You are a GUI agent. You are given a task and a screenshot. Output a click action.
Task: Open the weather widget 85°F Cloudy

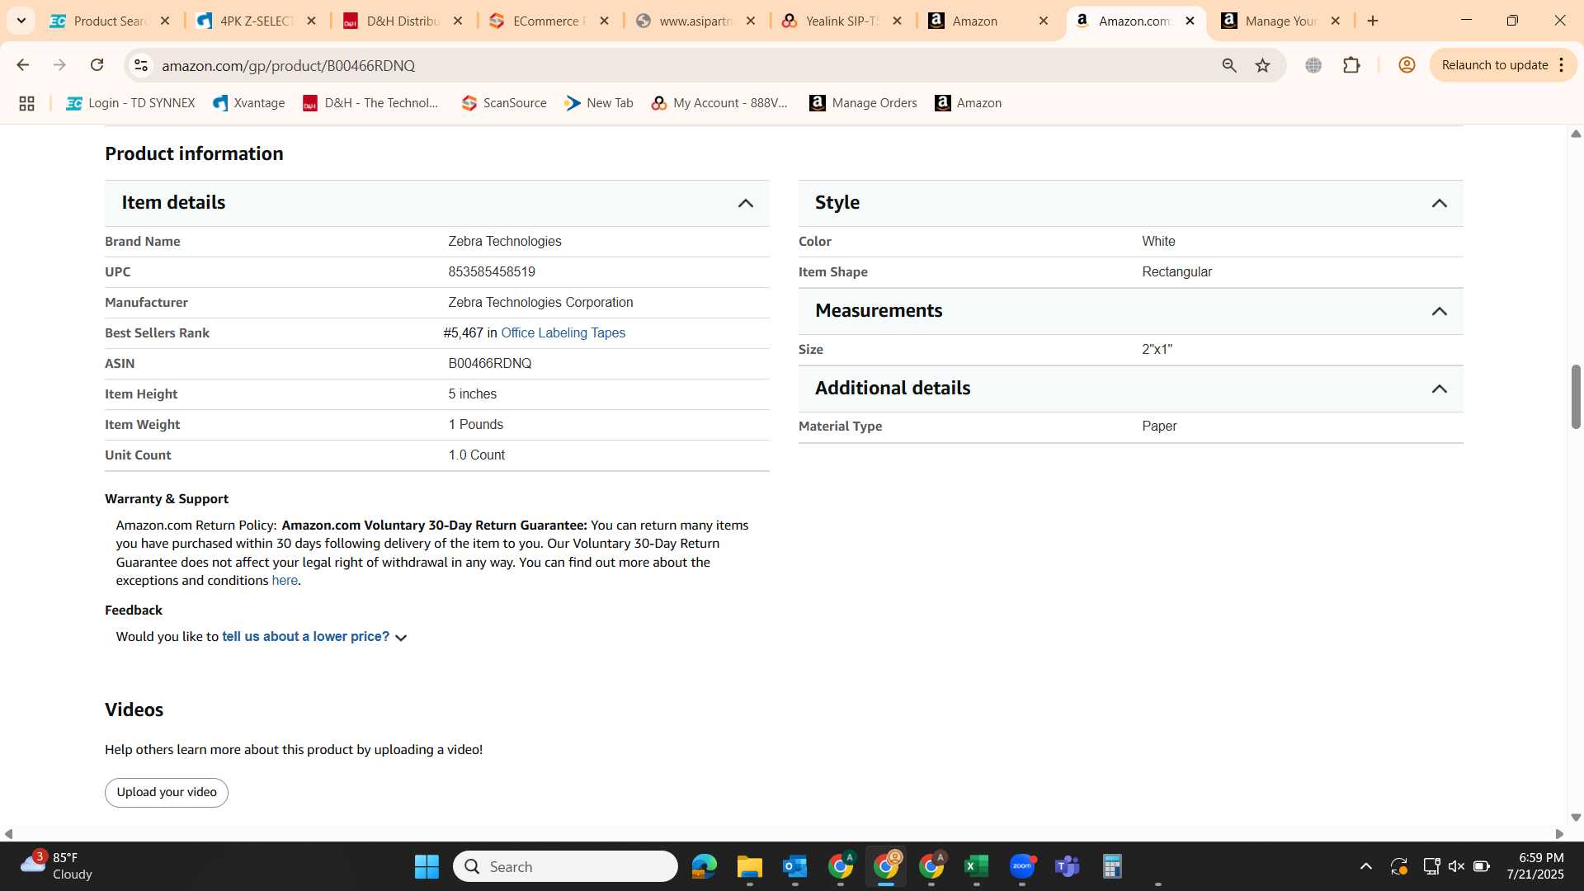(x=56, y=866)
